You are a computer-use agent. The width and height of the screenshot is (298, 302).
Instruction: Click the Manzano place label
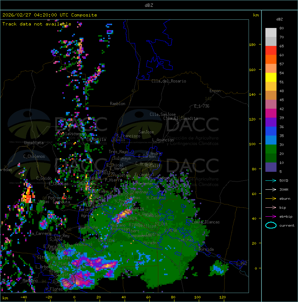tap(30, 280)
